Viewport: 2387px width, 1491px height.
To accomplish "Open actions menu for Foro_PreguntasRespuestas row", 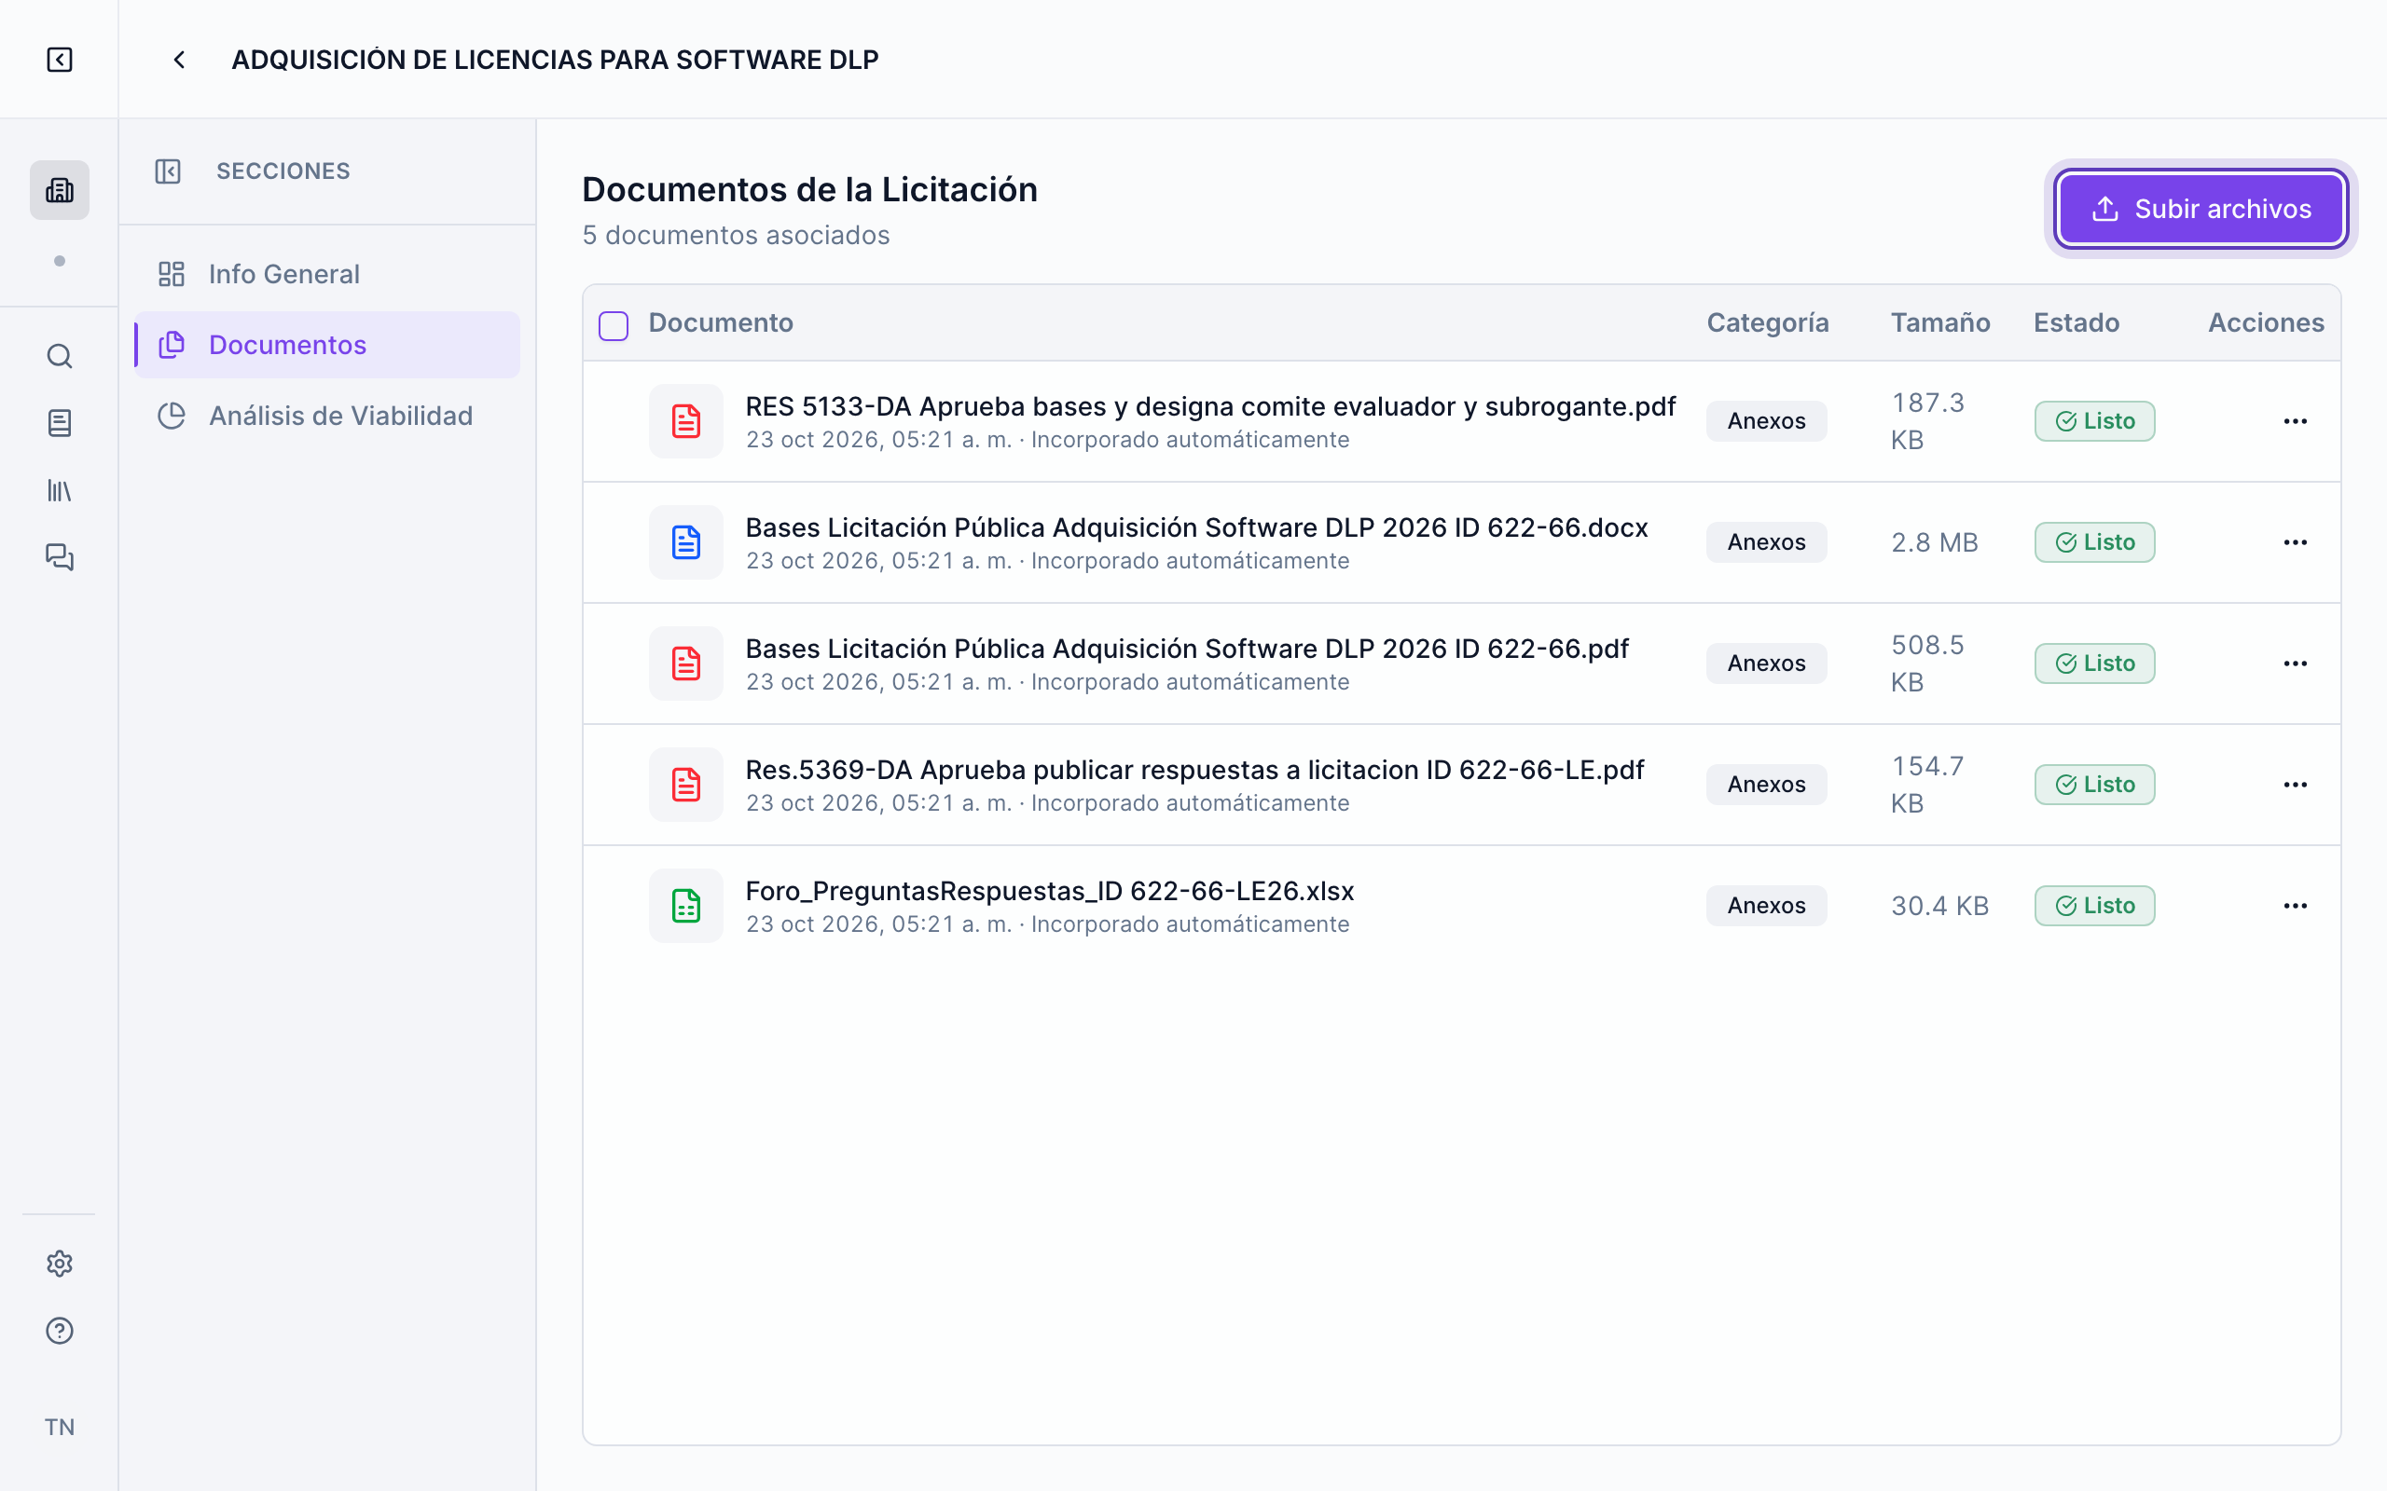I will [x=2295, y=905].
